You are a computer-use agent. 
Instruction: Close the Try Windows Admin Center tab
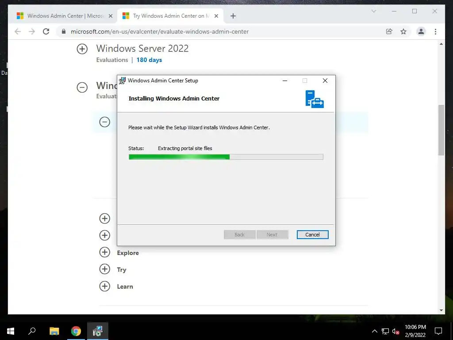(x=216, y=16)
